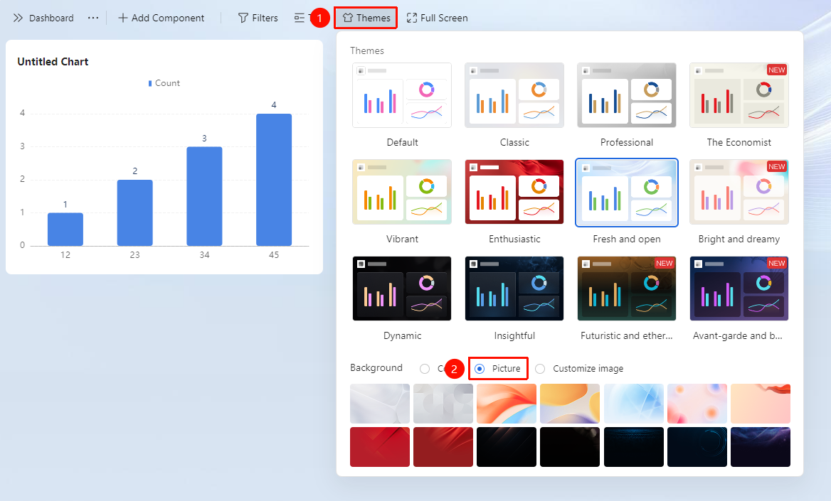The height and width of the screenshot is (501, 831).
Task: Choose the Classic theme thumbnail
Action: [514, 95]
